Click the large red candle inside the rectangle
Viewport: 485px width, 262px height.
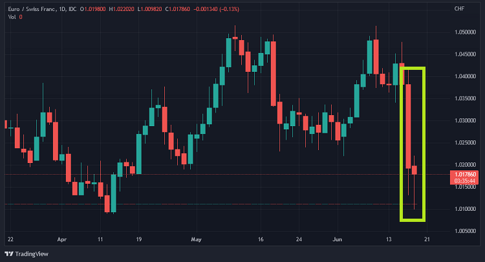click(409, 126)
